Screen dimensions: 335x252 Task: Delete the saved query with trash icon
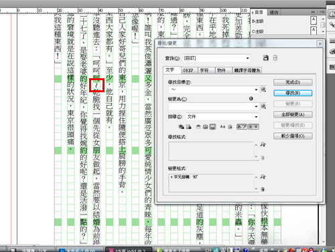(275, 58)
